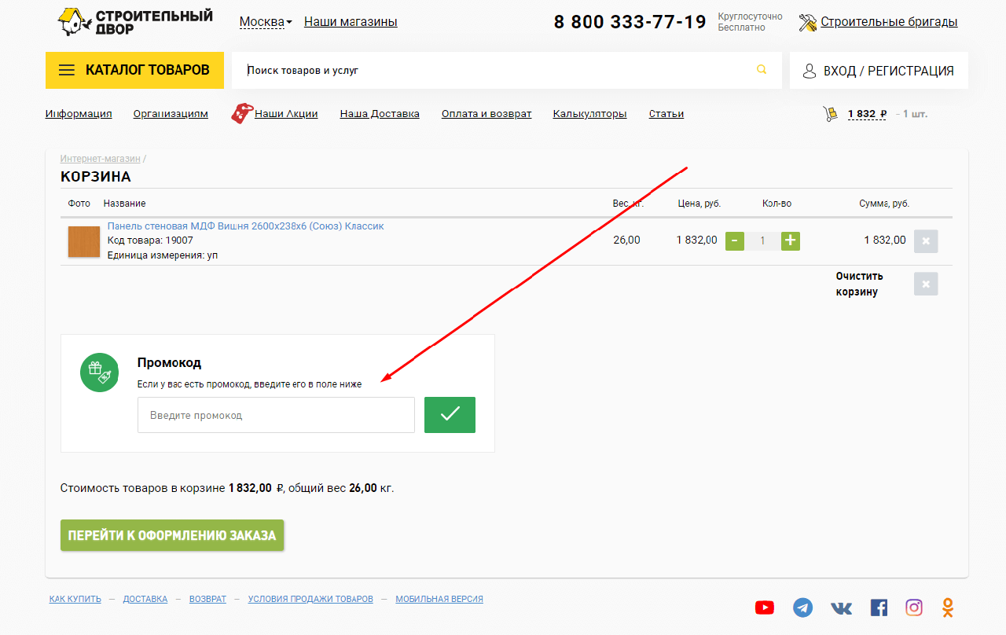Screen dimensions: 1006x635
Task: Remove the МДФ panel from cart
Action: point(925,240)
